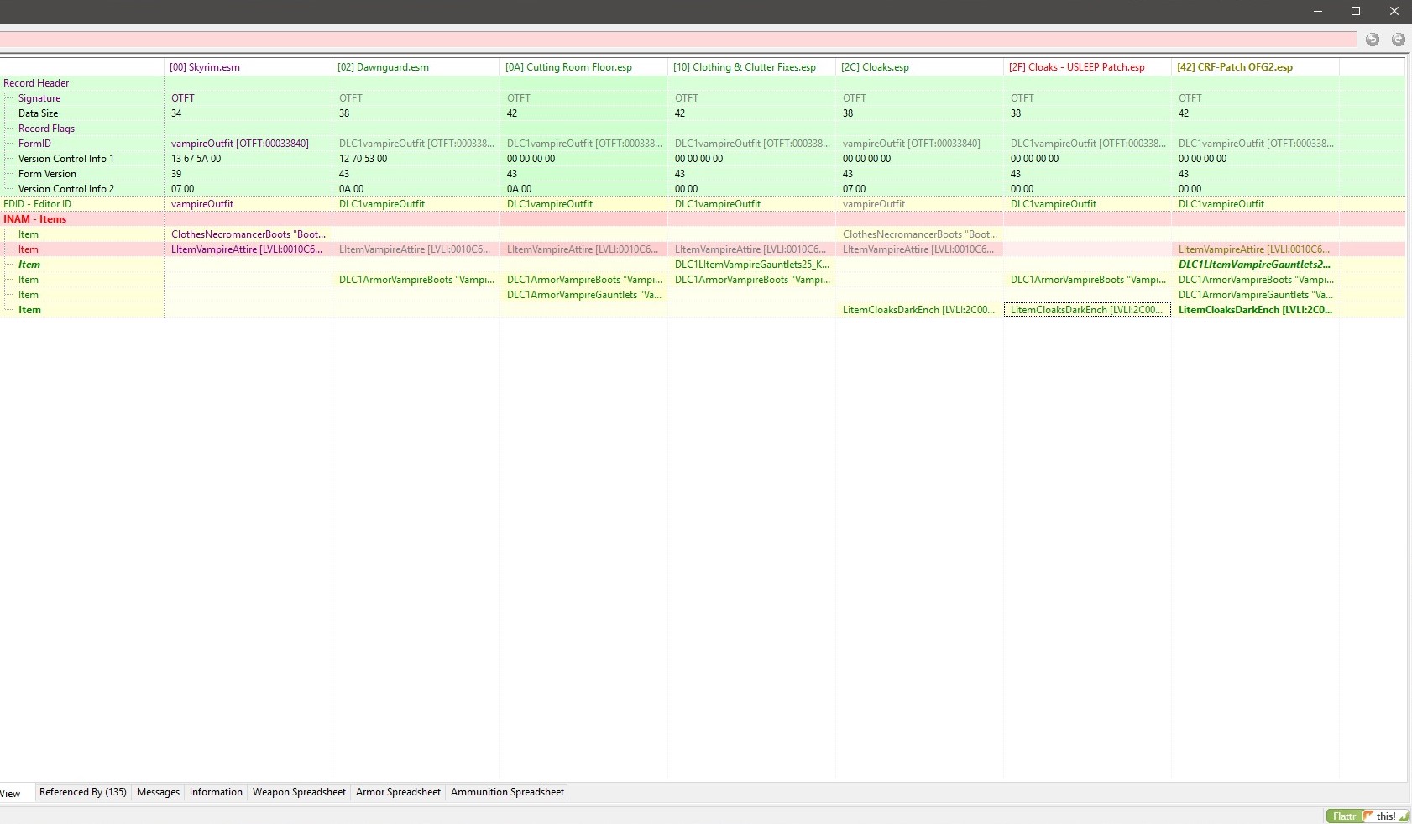Click Data Size value 34 under Skyrim.esm
Viewport: 1412px width, 824px height.
click(176, 113)
